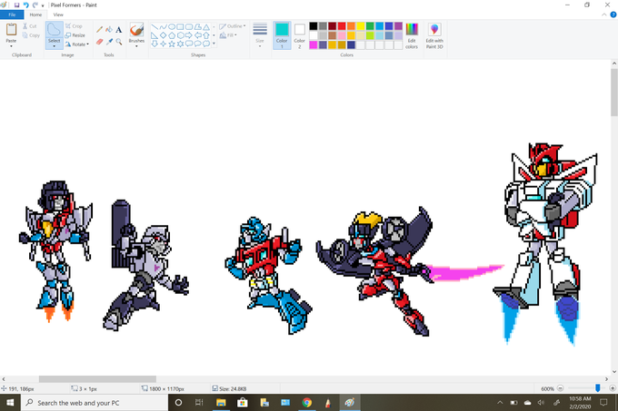Image resolution: width=618 pixels, height=411 pixels.
Task: Choose the Curve shape
Action: pyautogui.click(x=164, y=26)
